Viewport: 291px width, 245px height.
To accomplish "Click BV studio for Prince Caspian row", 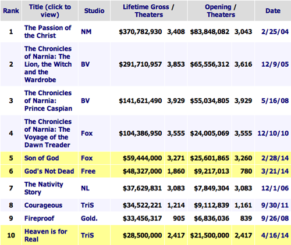I will point(85,100).
